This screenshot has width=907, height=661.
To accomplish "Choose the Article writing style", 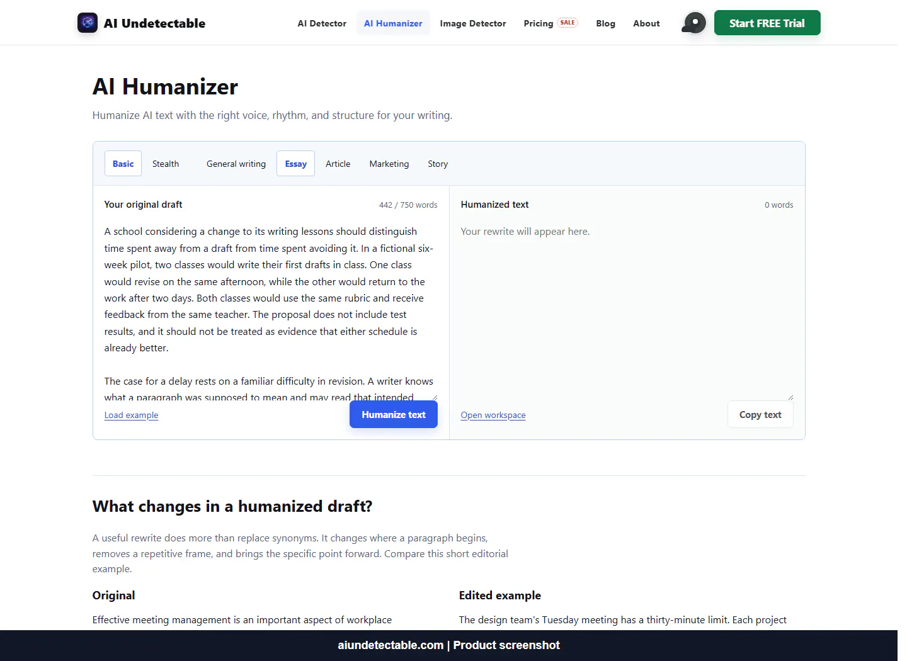I will [338, 164].
